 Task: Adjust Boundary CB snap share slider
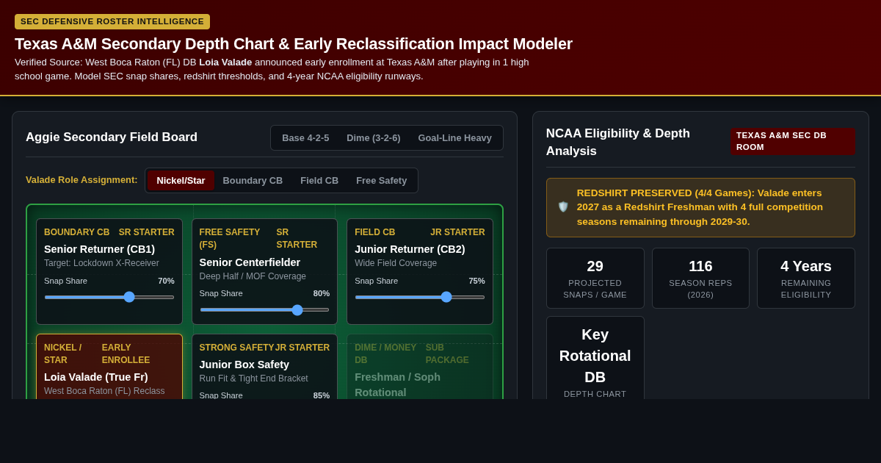pos(109,297)
